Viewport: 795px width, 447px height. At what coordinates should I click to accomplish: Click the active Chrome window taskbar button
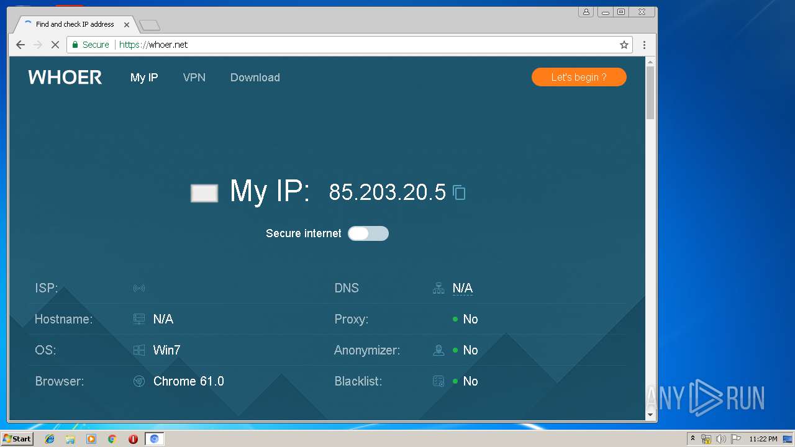(155, 439)
